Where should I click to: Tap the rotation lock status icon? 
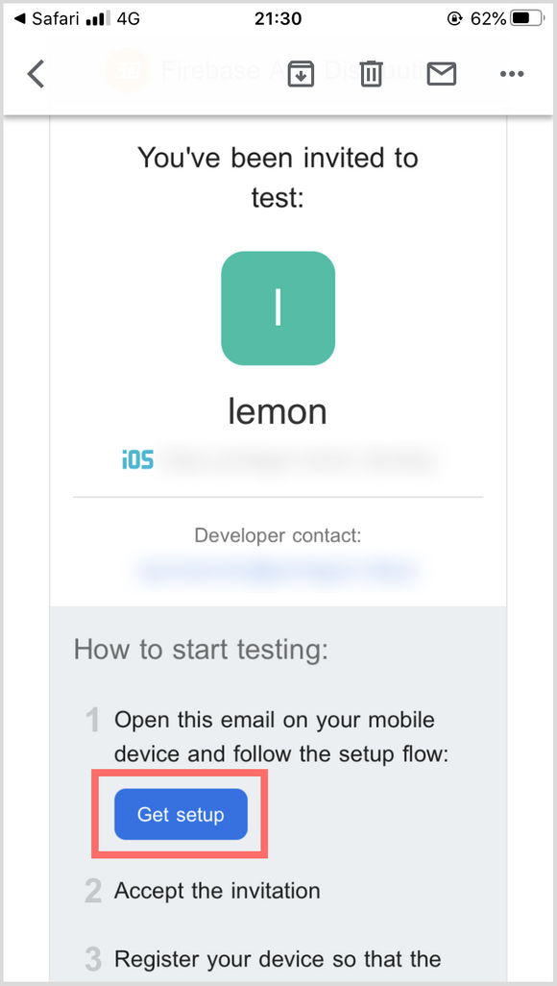click(455, 19)
